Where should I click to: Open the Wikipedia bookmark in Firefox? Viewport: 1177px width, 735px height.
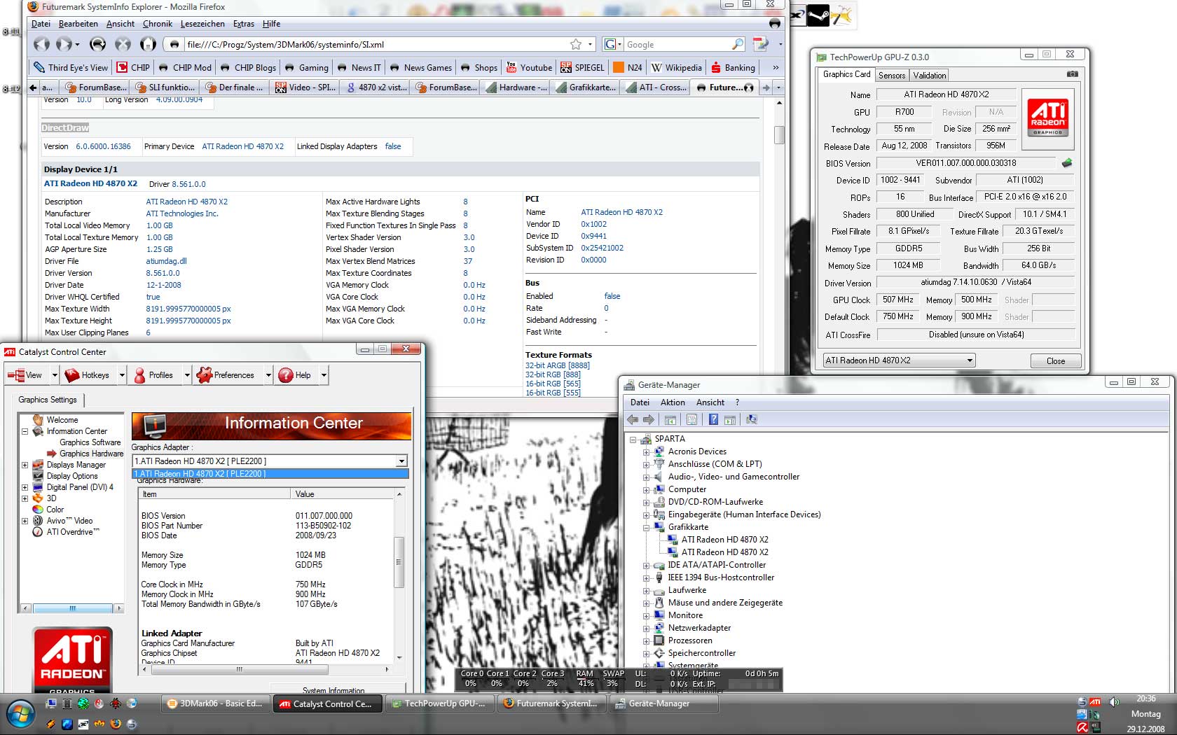[676, 68]
